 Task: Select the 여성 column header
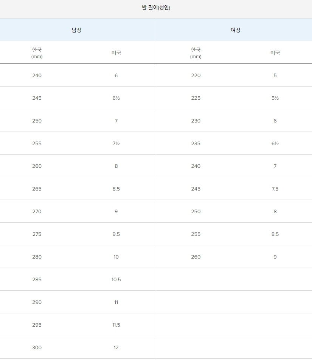point(235,30)
